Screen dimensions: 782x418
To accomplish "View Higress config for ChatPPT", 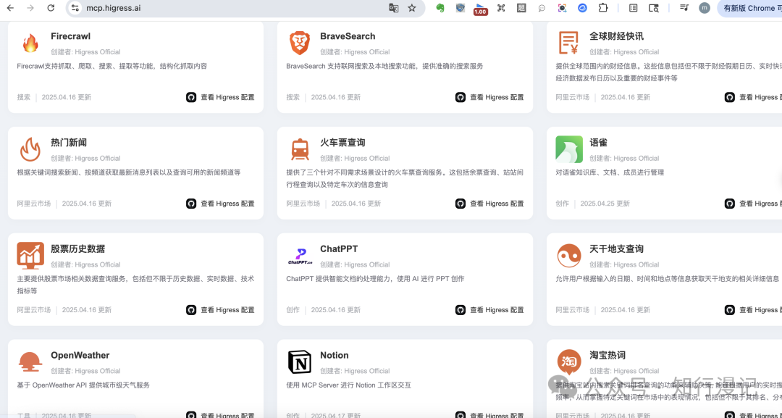I will coord(489,310).
